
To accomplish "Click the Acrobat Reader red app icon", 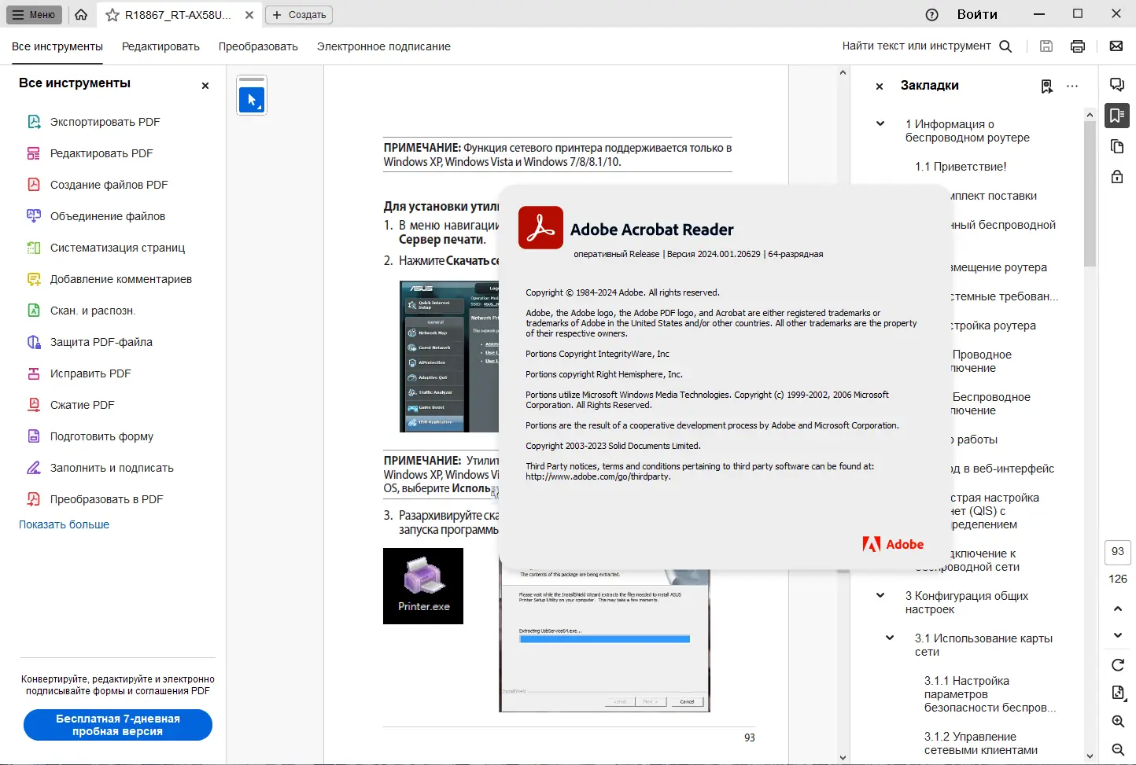I will pos(540,227).
